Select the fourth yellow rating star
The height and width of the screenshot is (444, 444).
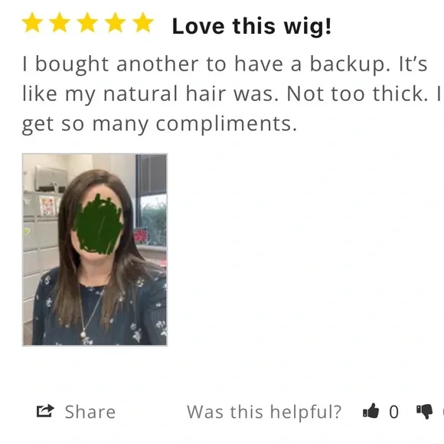[116, 22]
